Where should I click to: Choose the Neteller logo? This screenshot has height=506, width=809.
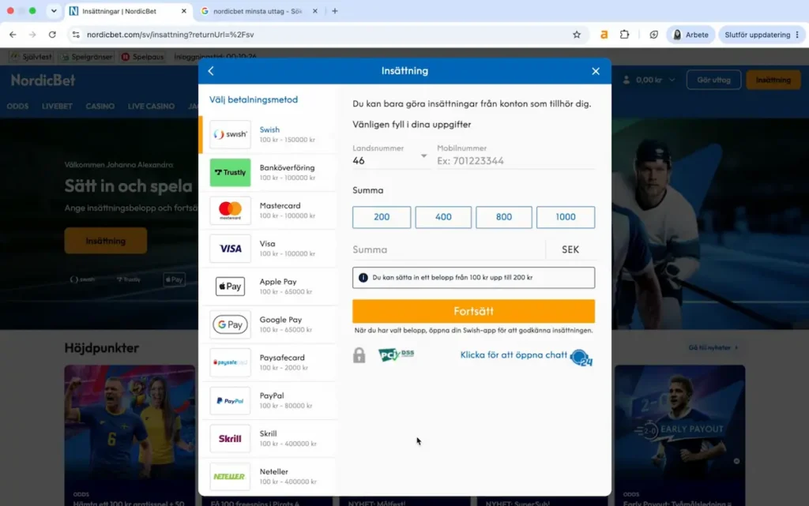[x=230, y=477]
